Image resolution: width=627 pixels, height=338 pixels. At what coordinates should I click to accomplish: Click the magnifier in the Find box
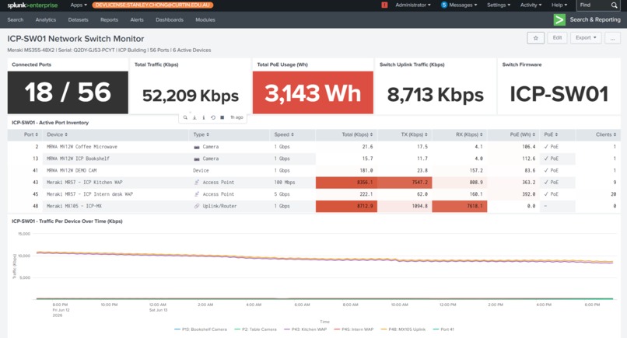[614, 5]
